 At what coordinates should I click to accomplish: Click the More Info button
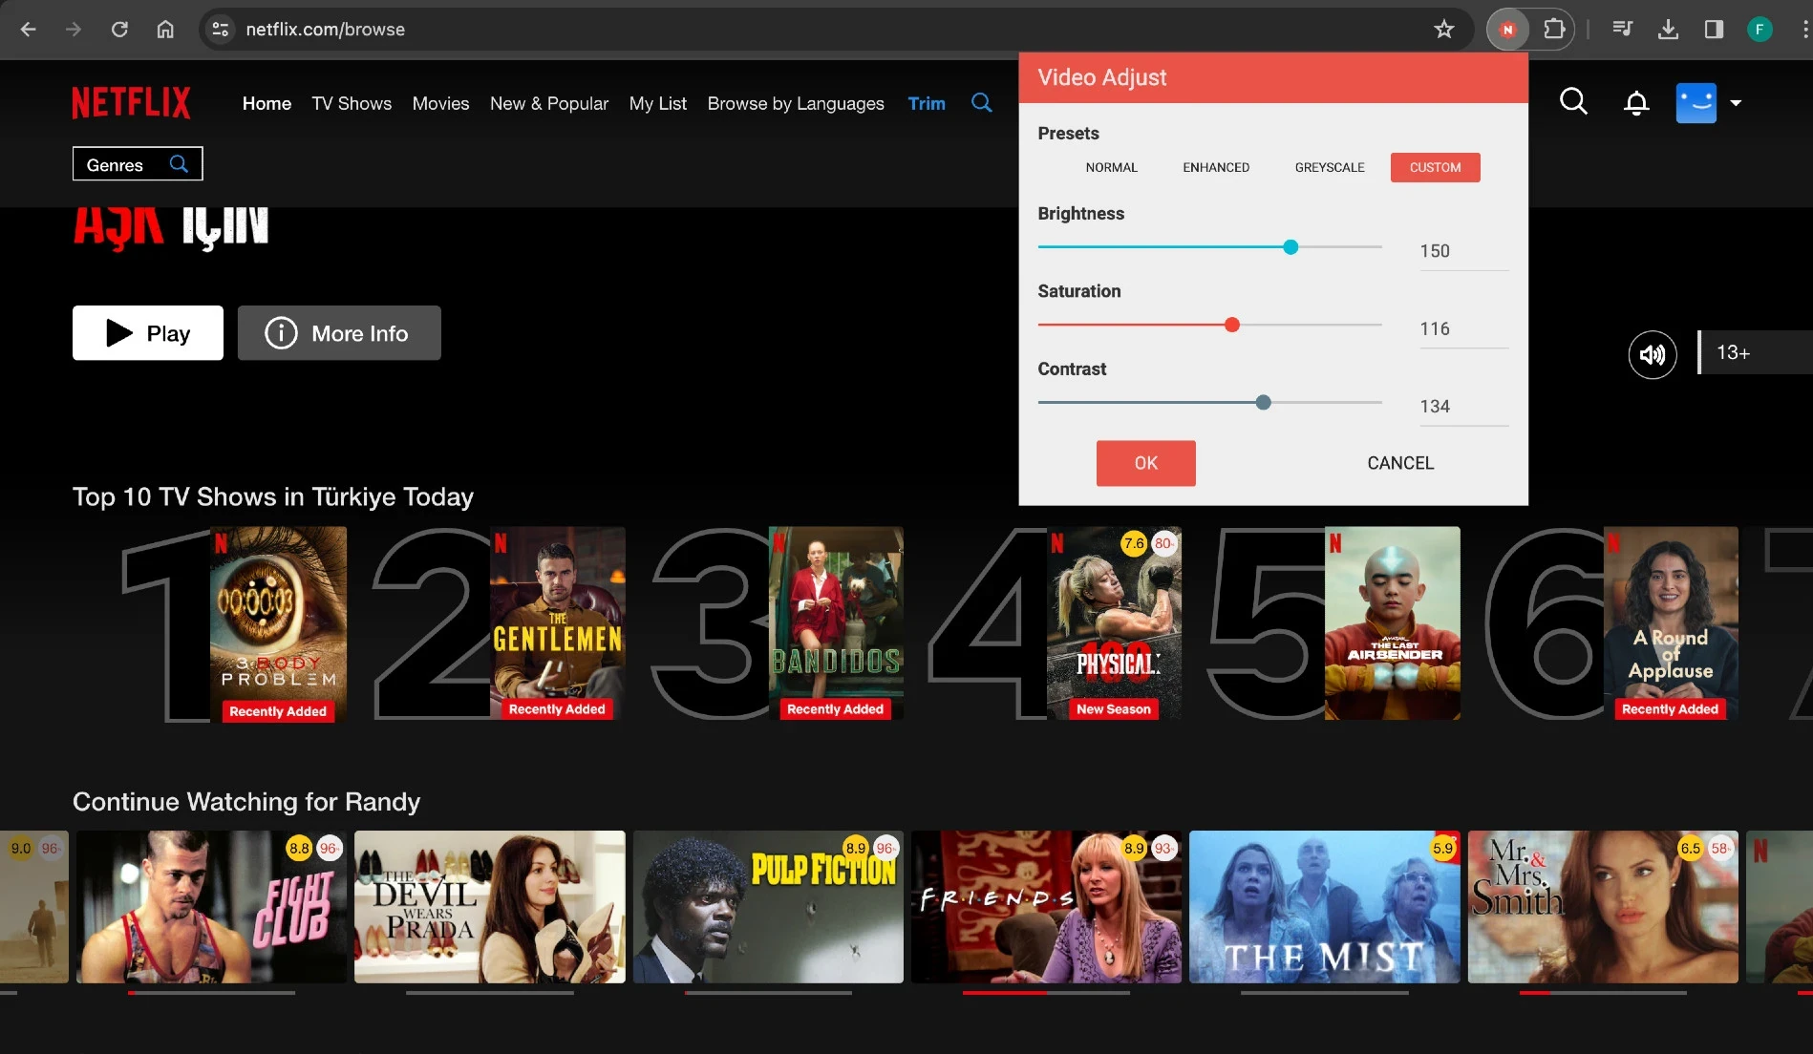[339, 333]
